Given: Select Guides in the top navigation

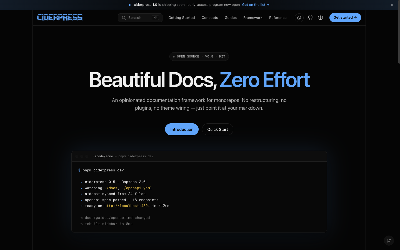Looking at the screenshot, I should pos(231,18).
